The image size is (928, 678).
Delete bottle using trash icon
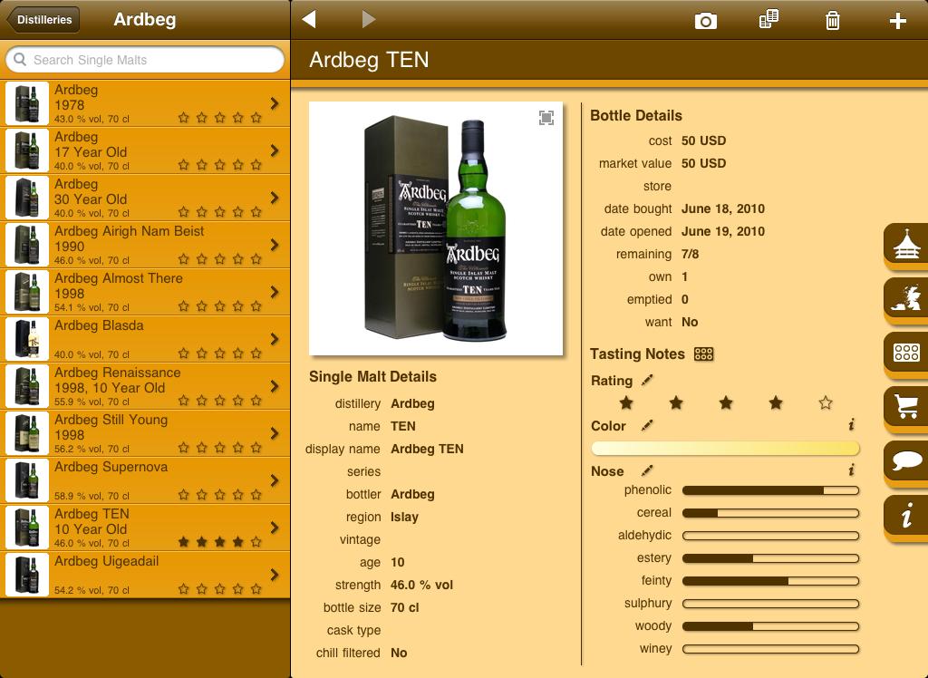point(832,20)
